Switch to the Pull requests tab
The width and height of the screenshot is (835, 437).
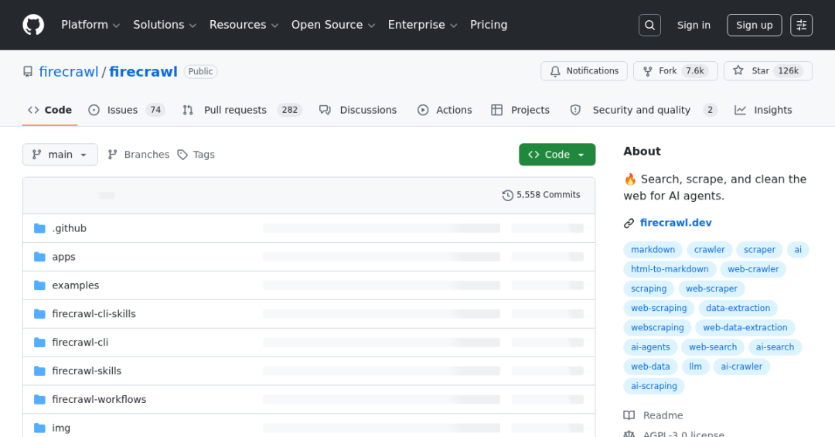pos(242,110)
